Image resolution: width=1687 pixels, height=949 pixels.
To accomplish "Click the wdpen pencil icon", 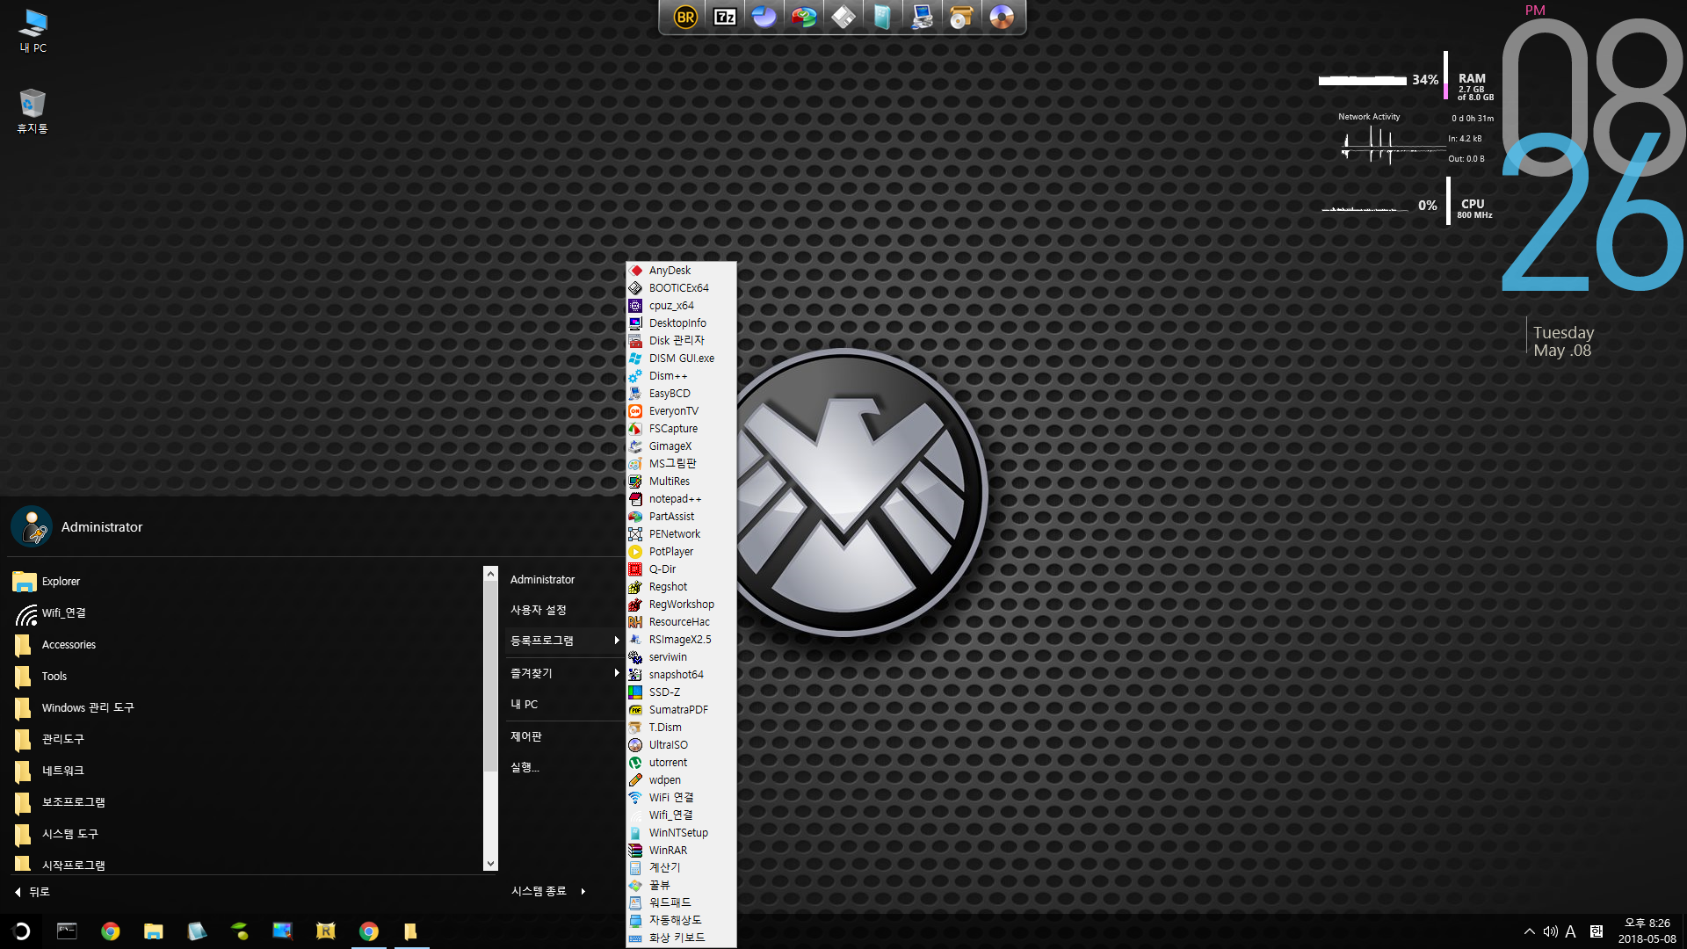I will point(635,780).
